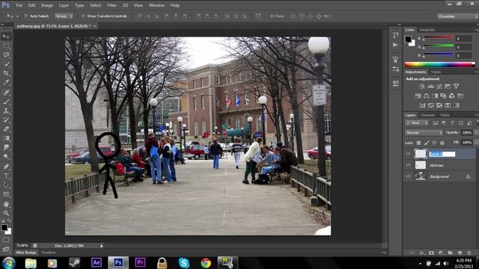Switch to the Paths tab
Screen dimensions: 479x269
point(445,115)
